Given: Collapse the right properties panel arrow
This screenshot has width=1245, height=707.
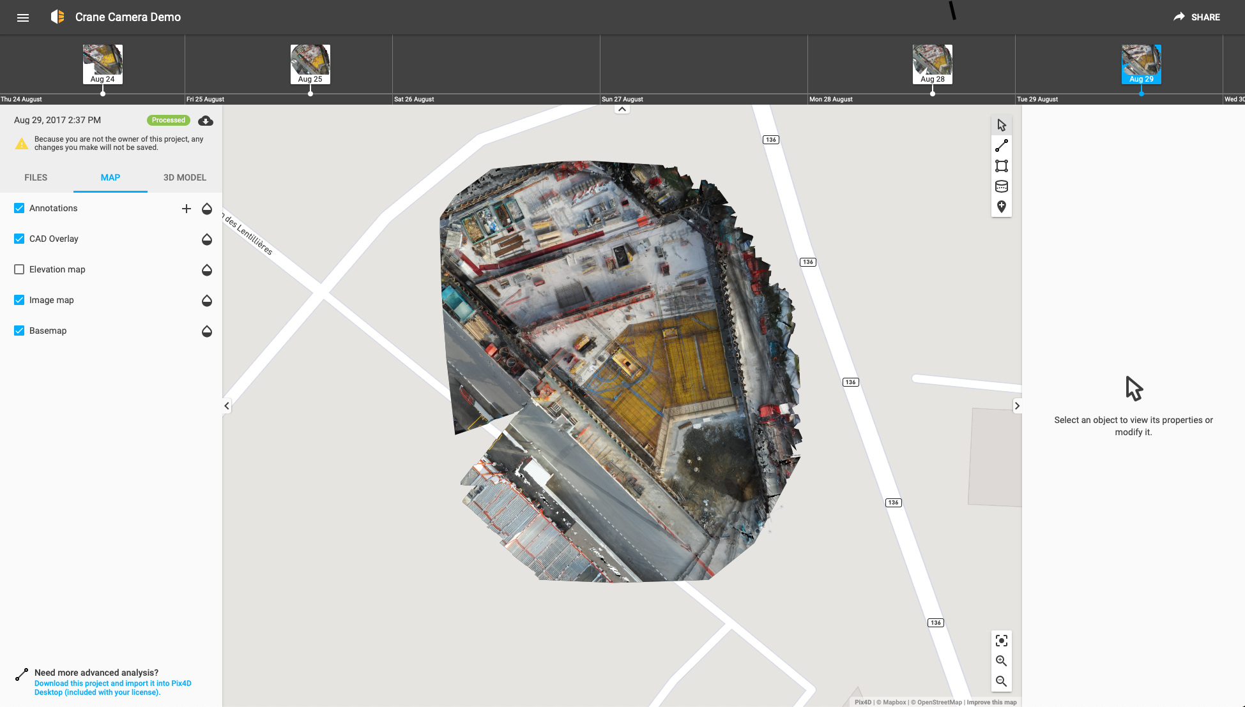Looking at the screenshot, I should click(1017, 406).
